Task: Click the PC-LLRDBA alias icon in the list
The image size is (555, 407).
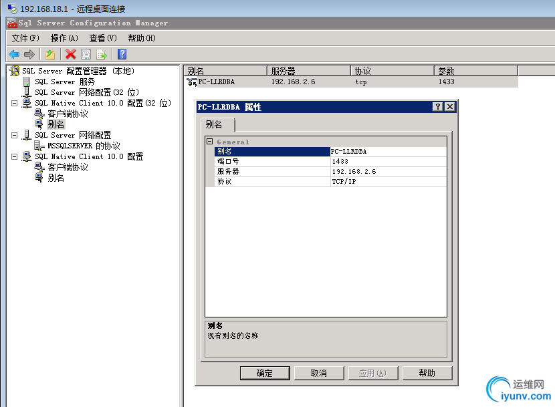Action: click(191, 81)
